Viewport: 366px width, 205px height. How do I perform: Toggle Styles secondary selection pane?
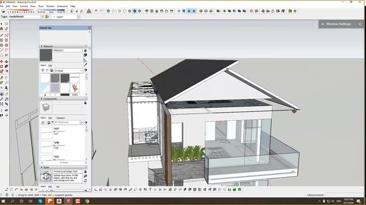85,171
